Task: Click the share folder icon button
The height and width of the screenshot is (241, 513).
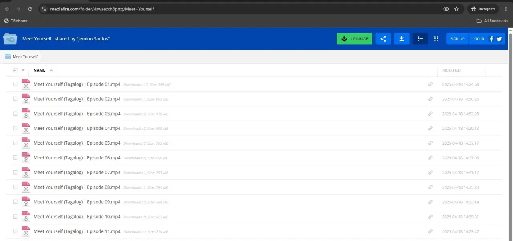Action: coord(383,39)
